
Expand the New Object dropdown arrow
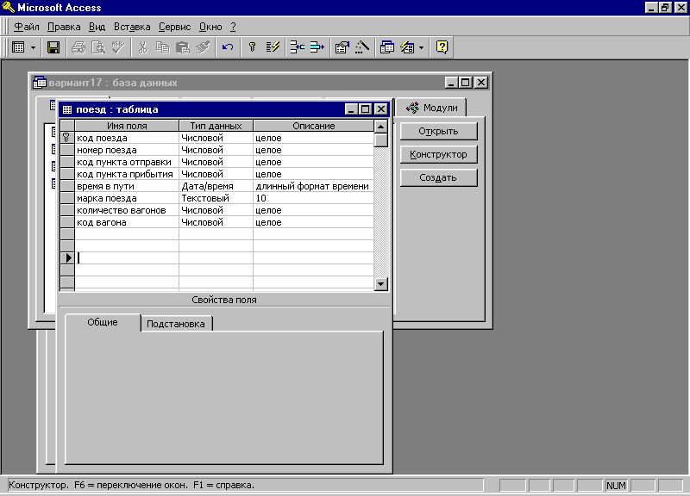(421, 47)
